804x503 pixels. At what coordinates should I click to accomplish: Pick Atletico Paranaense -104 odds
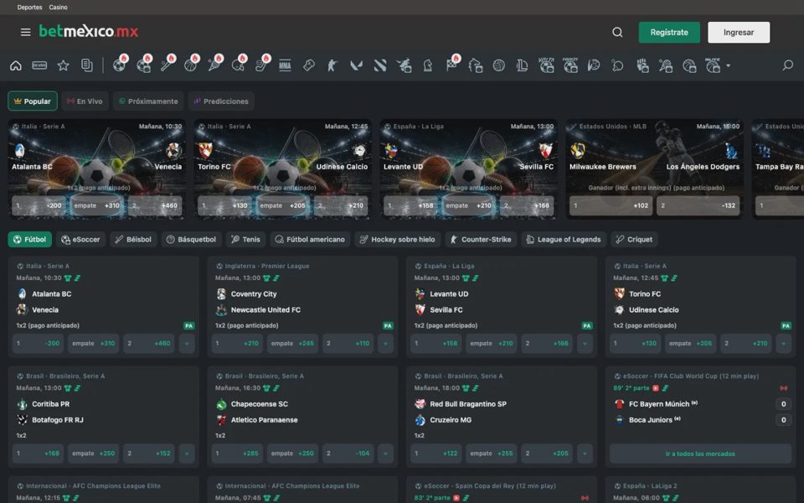[x=348, y=454]
